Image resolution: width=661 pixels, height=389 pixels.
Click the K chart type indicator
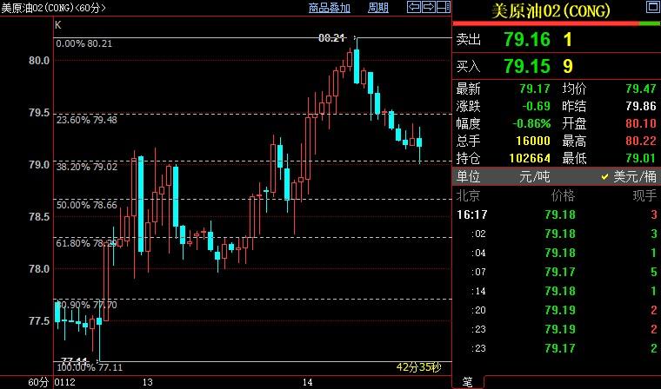(x=57, y=25)
